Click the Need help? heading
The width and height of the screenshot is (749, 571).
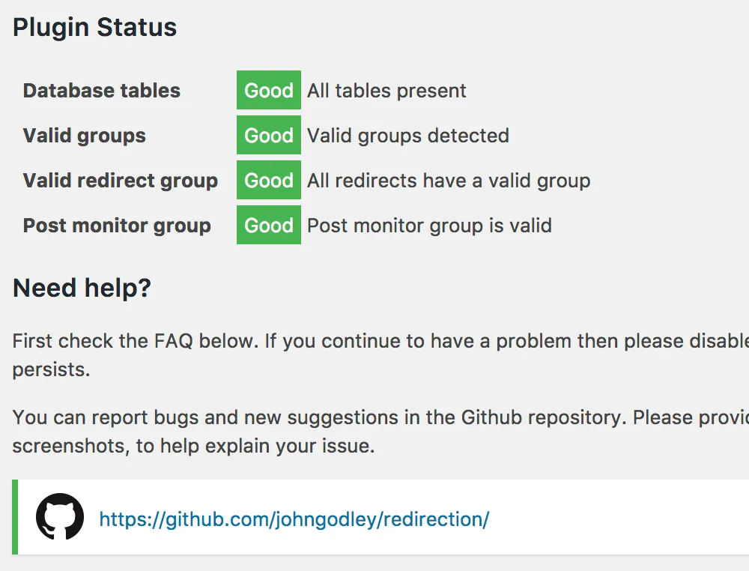(x=82, y=288)
